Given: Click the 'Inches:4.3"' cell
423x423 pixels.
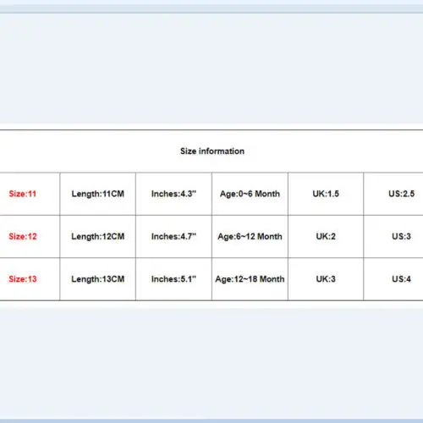Looking at the screenshot, I should [173, 194].
